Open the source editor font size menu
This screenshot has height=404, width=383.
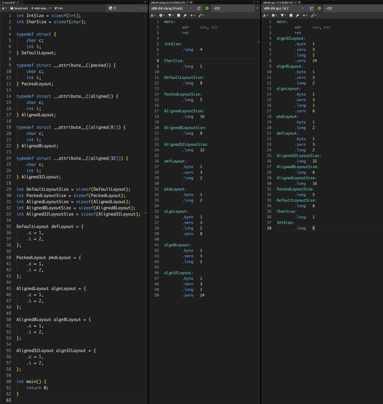click(4, 8)
